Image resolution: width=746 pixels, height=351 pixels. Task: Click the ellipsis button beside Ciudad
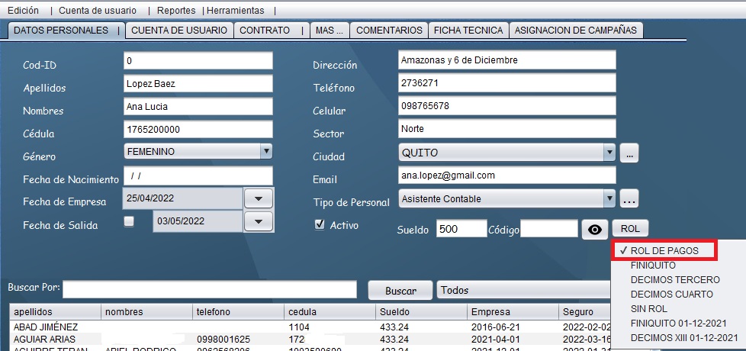pyautogui.click(x=629, y=153)
